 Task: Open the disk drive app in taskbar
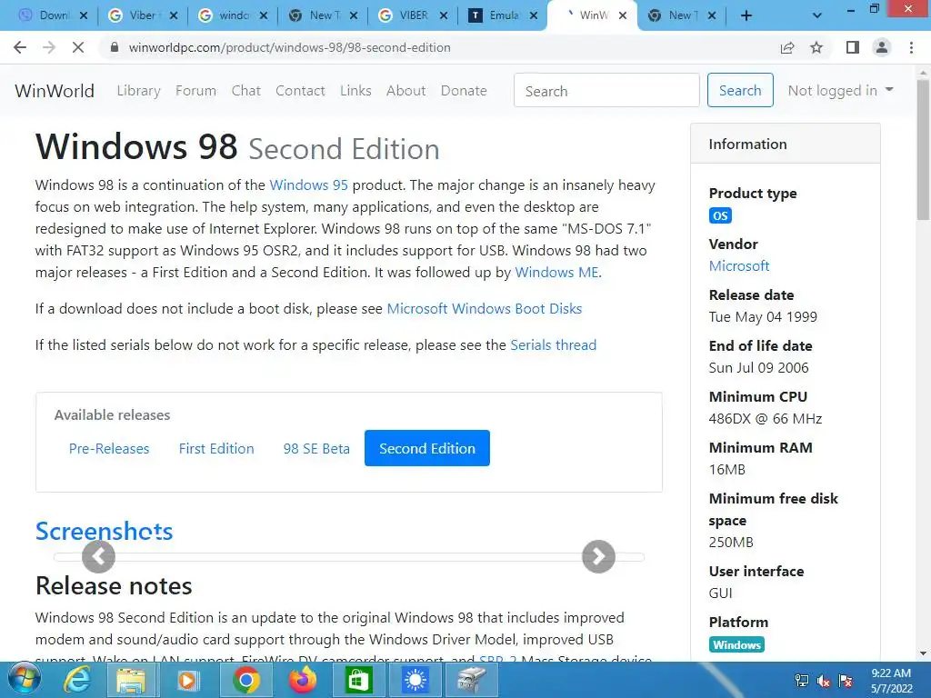point(472,680)
